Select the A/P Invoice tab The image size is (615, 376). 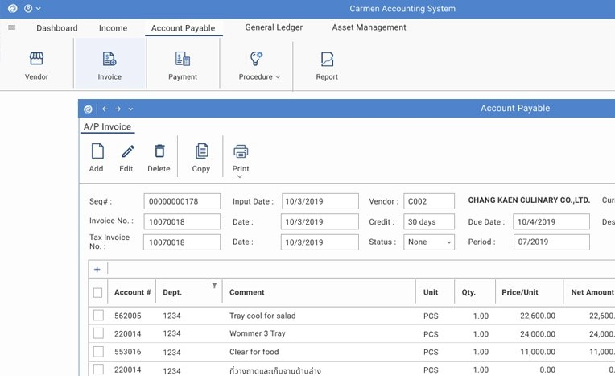click(108, 126)
